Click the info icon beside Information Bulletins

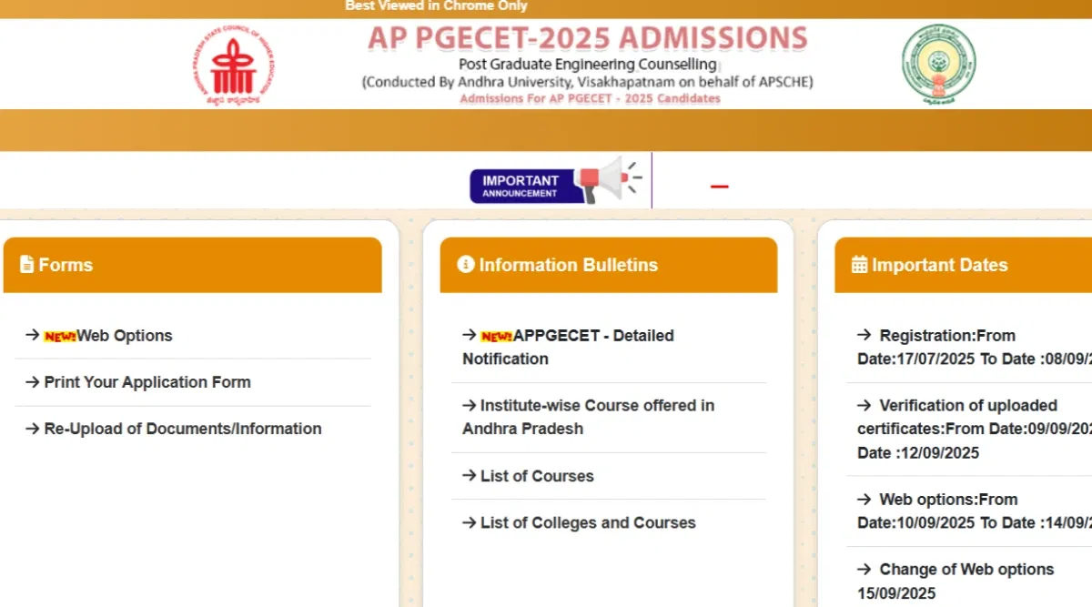point(466,265)
